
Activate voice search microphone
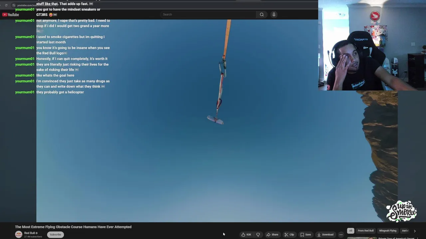click(x=274, y=15)
